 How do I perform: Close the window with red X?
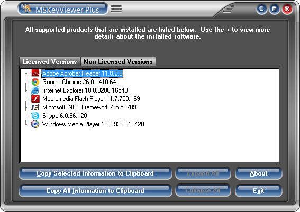[287, 9]
